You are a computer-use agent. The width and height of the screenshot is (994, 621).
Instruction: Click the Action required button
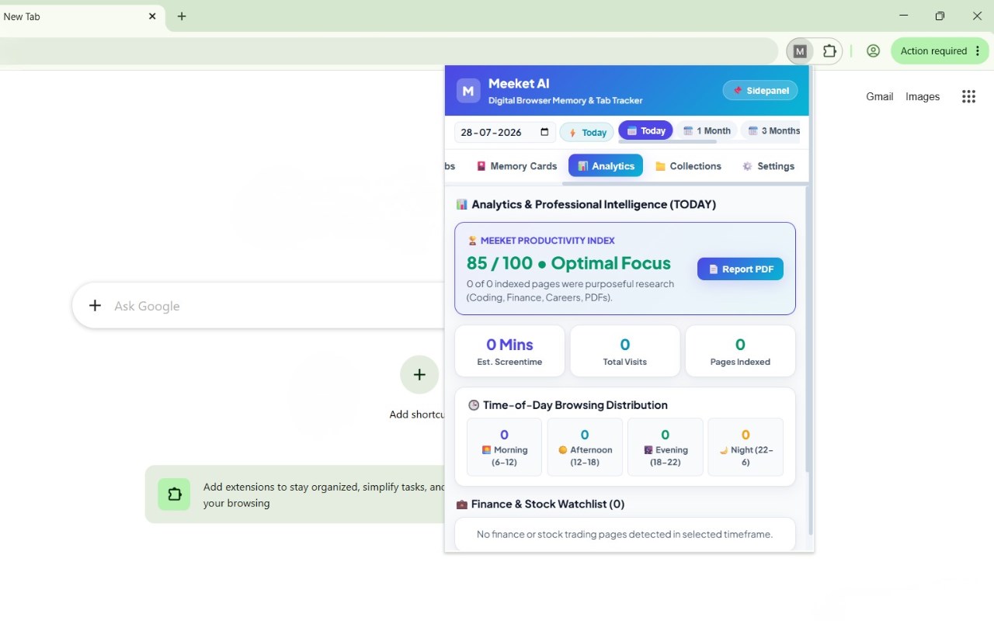click(x=940, y=51)
